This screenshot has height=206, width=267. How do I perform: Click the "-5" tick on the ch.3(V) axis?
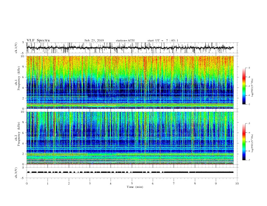click(x=23, y=178)
